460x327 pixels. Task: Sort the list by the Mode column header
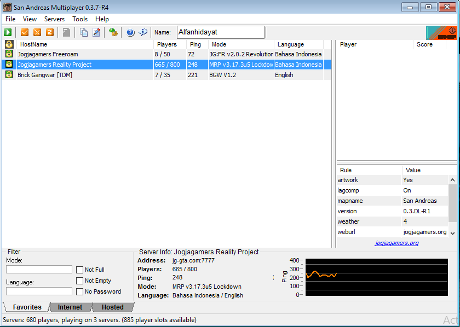(x=241, y=44)
